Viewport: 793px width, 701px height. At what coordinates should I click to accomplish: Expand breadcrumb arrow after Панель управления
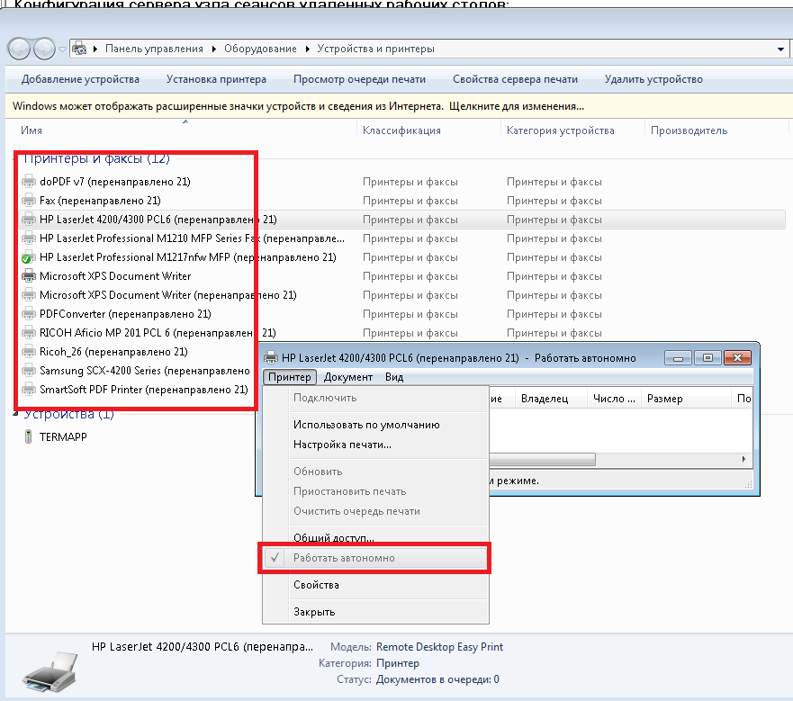[x=214, y=49]
